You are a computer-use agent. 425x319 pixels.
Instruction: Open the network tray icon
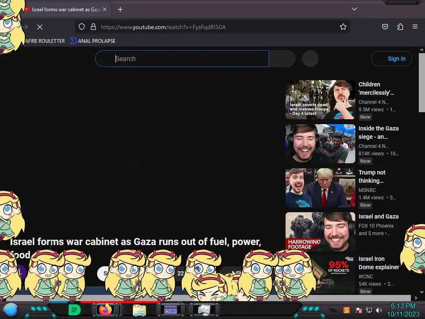tap(369, 310)
